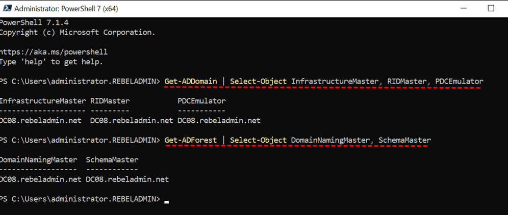
Task: Click the RIDMaster column header in output
Action: [110, 101]
